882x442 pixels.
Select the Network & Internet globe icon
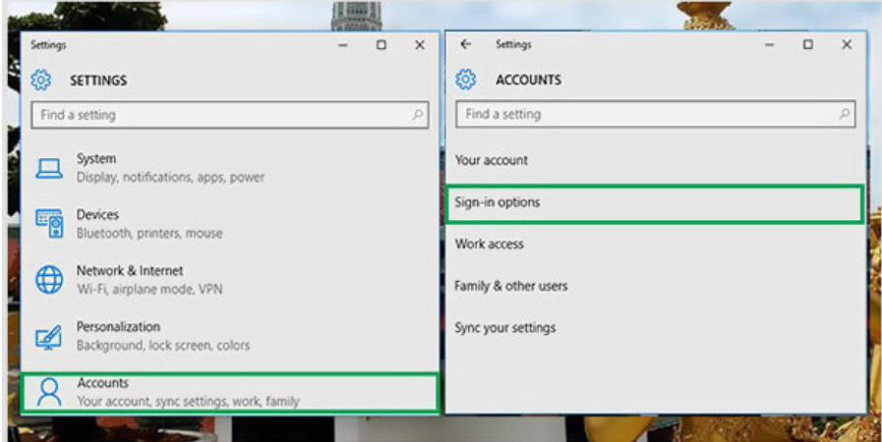(49, 280)
